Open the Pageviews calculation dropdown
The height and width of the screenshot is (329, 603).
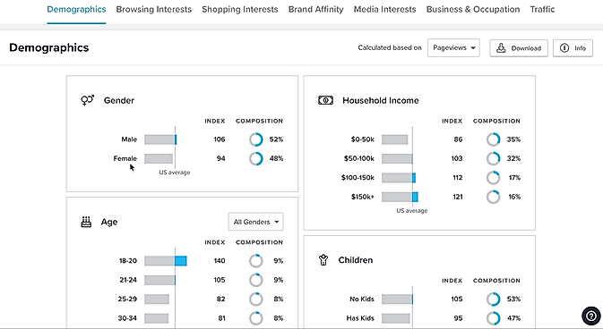[x=453, y=48]
